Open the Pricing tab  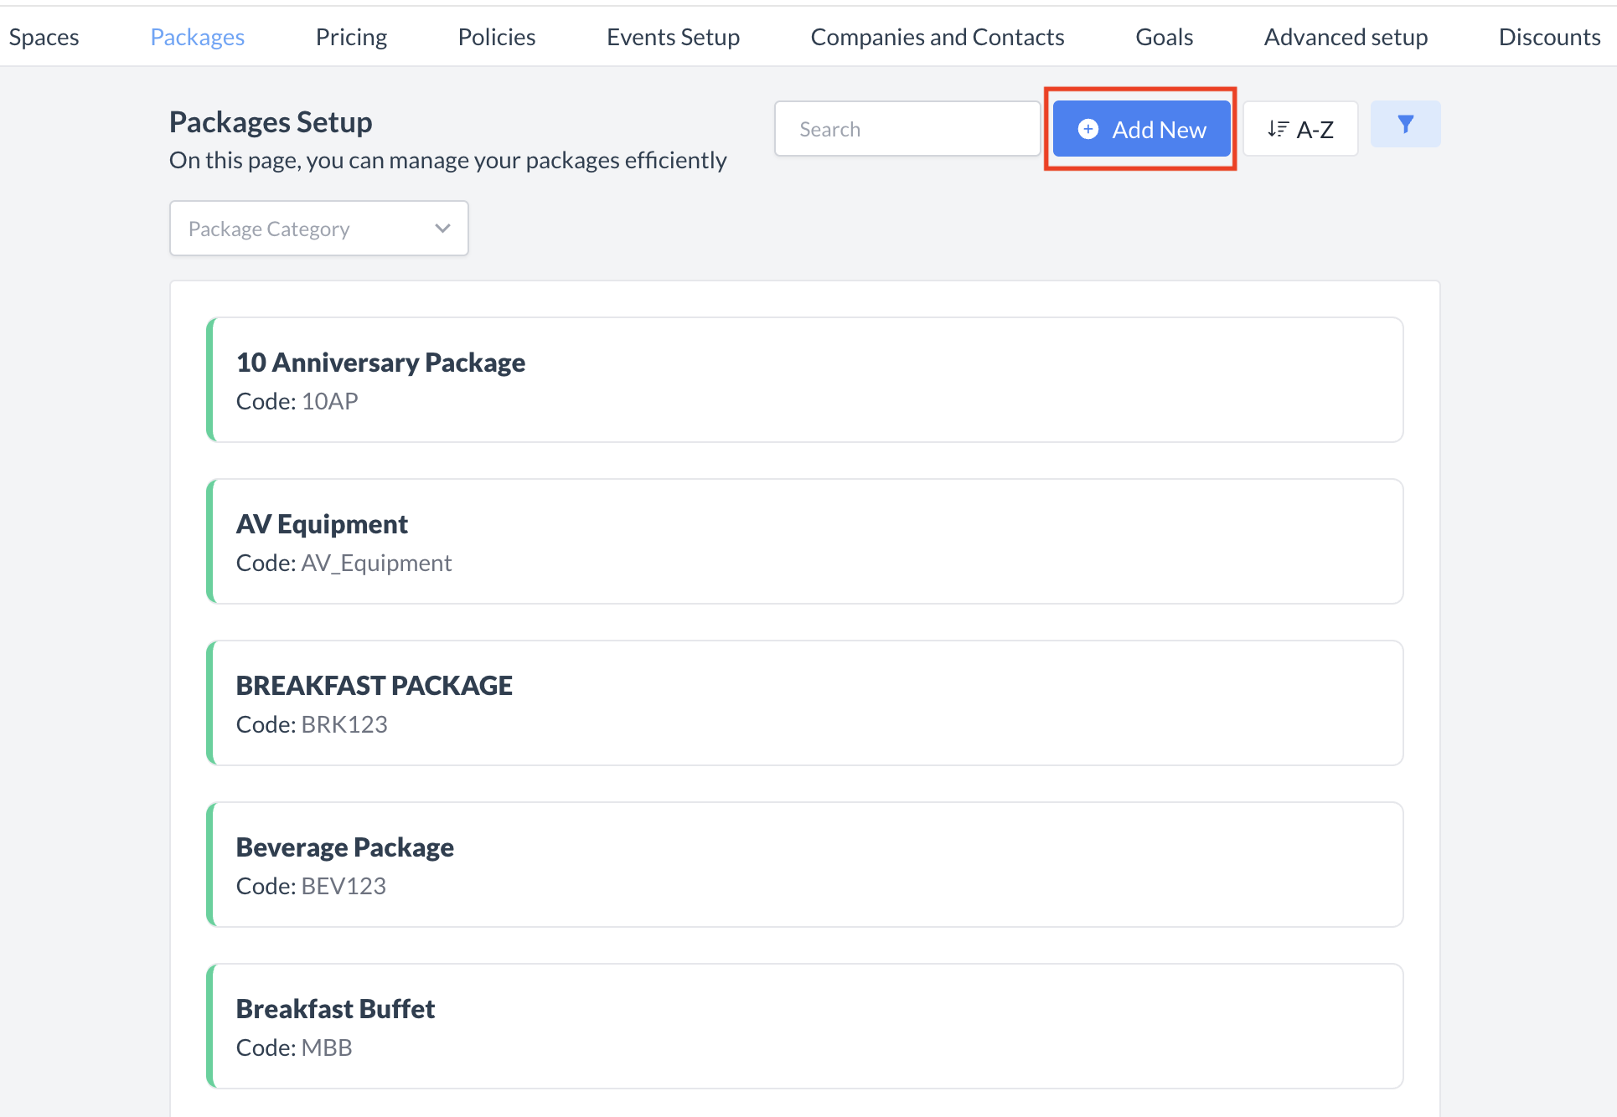[x=351, y=36]
